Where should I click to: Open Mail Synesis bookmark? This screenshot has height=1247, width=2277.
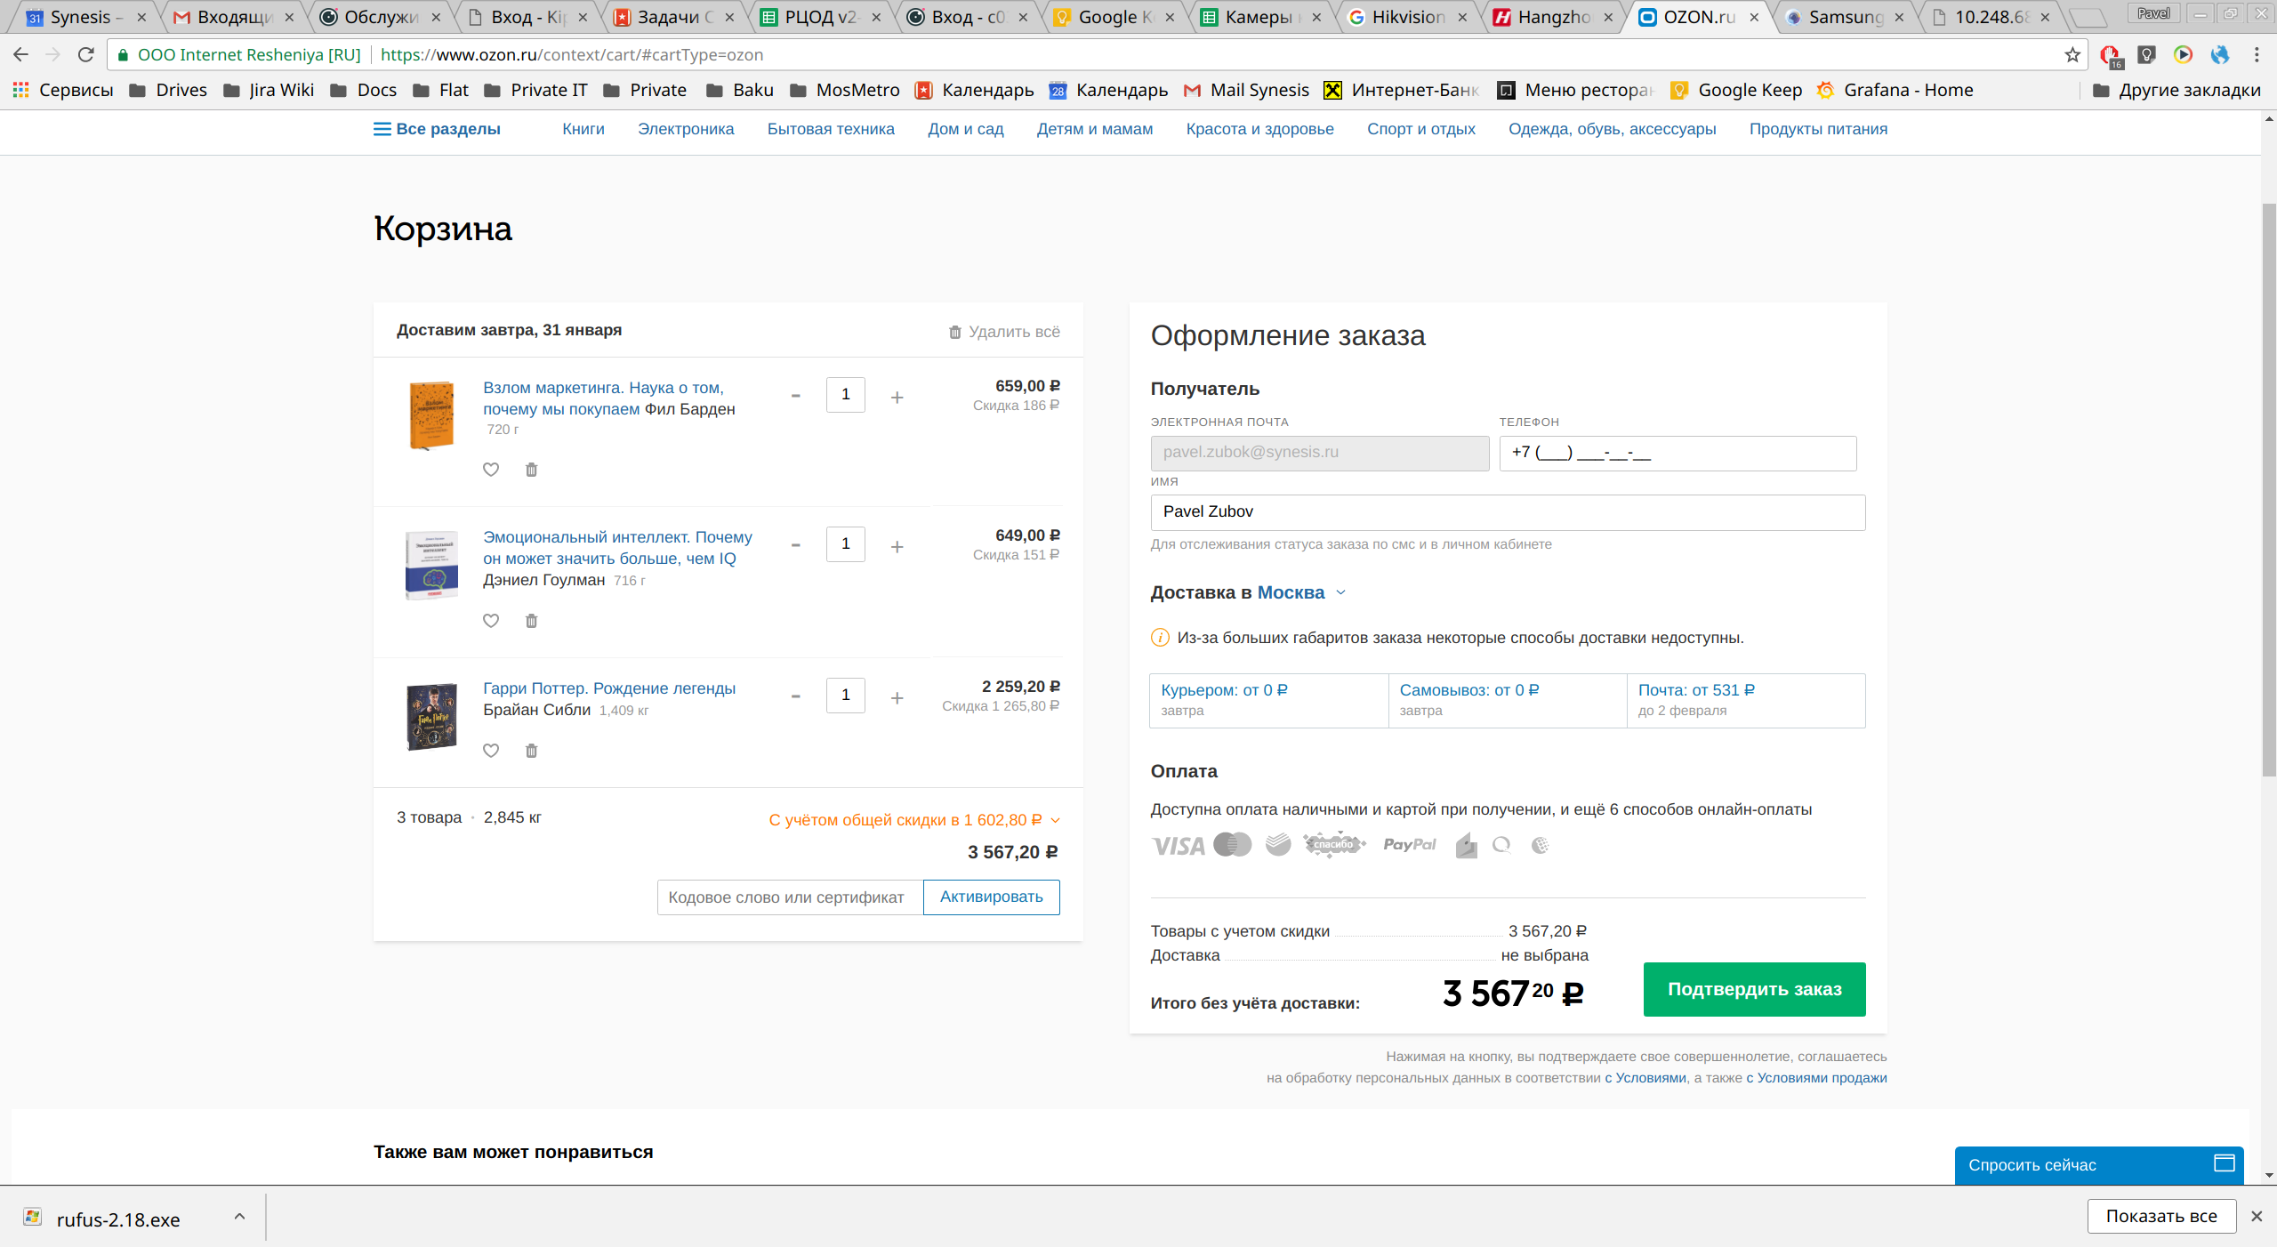(1246, 91)
